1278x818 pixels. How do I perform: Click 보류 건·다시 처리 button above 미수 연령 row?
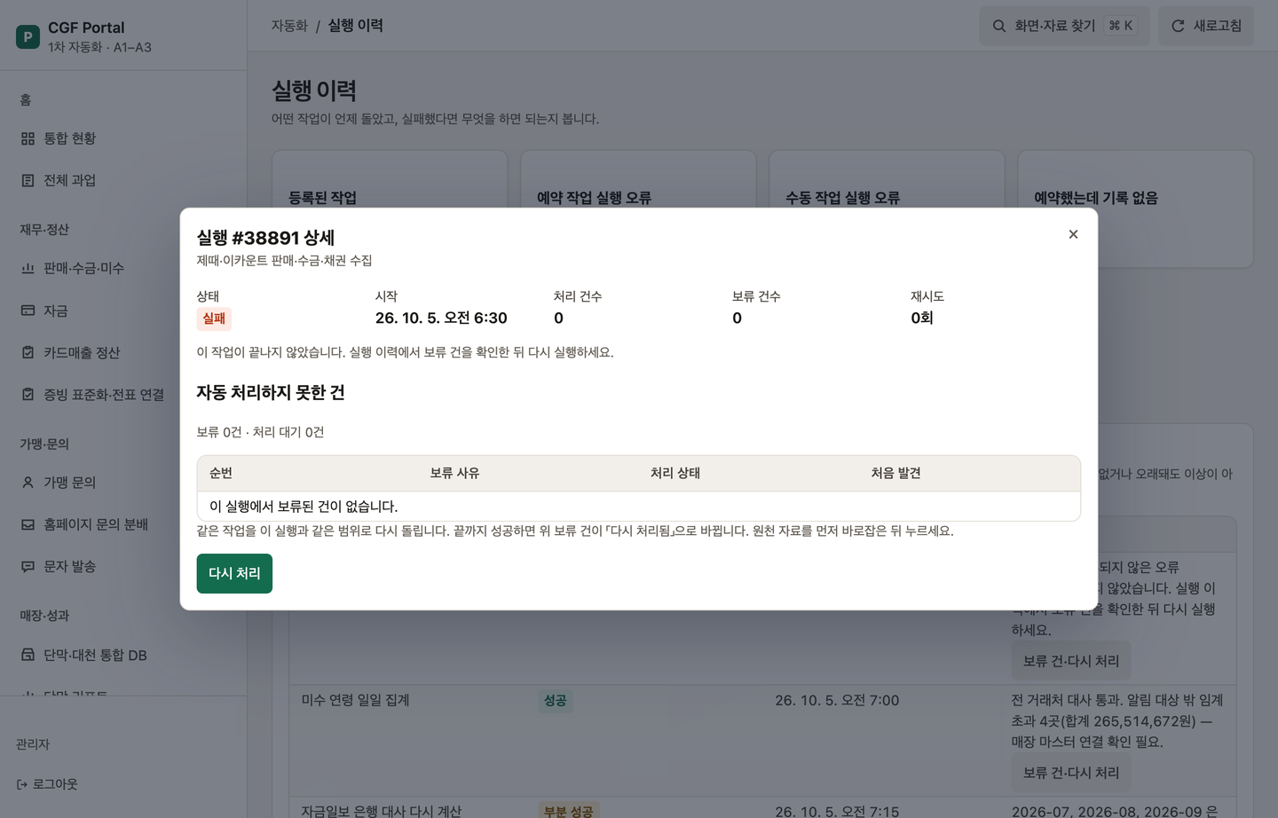point(1070,661)
